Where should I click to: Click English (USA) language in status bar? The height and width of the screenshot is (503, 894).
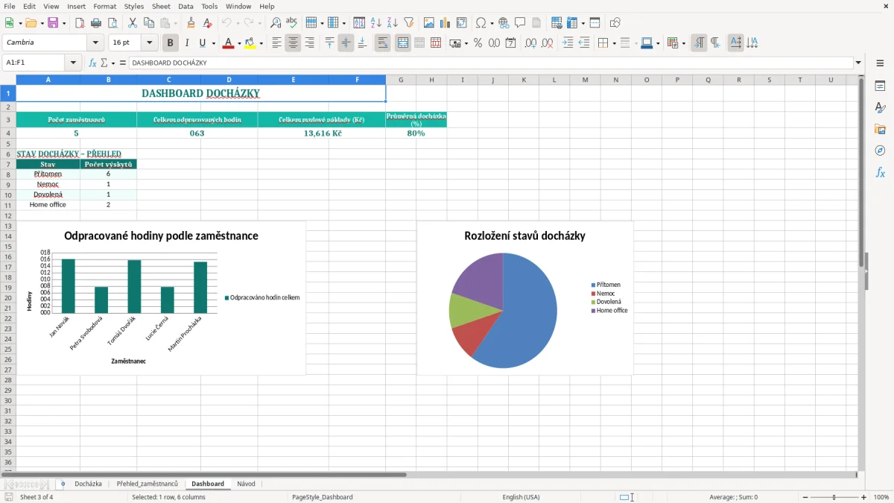[521, 497]
